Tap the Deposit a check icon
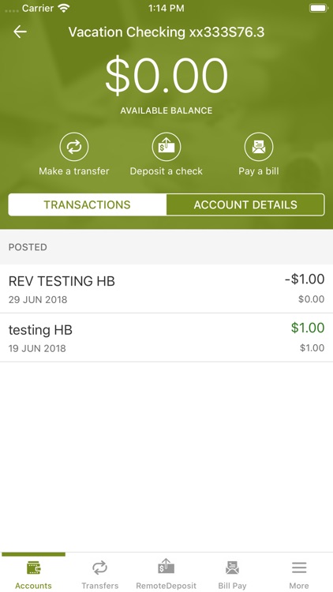Image resolution: width=333 pixels, height=592 pixels. pos(166,147)
